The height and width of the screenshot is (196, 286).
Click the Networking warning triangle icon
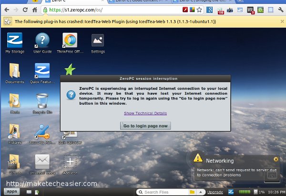pos(198,158)
